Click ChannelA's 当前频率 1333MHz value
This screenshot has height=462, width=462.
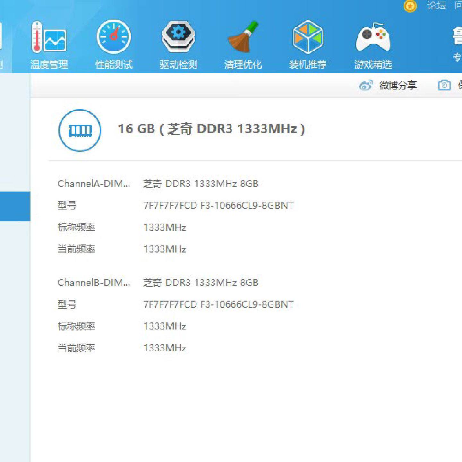(165, 249)
